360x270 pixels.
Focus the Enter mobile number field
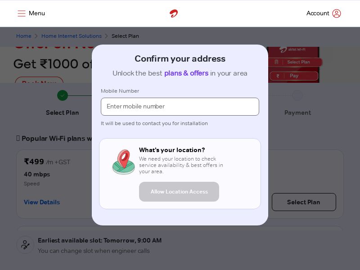point(180,107)
